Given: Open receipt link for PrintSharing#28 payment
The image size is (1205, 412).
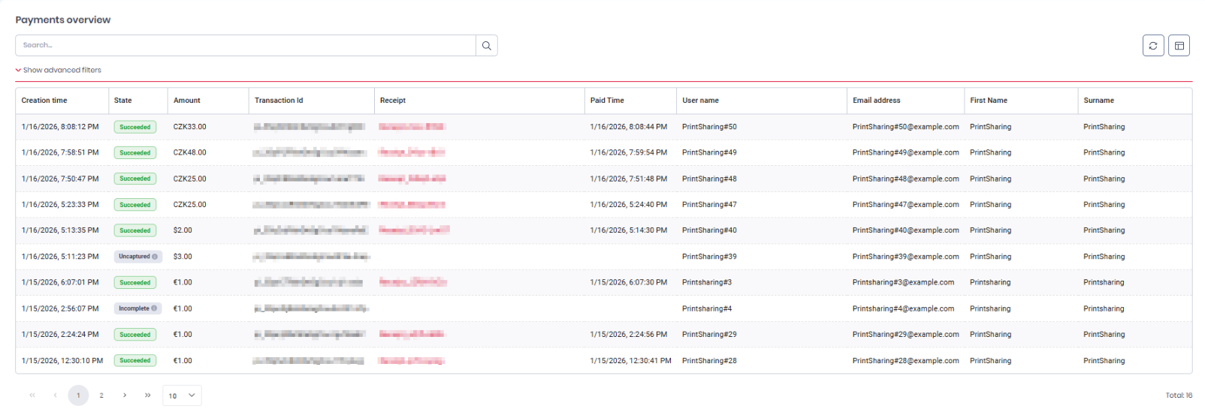Looking at the screenshot, I should pyautogui.click(x=411, y=361).
